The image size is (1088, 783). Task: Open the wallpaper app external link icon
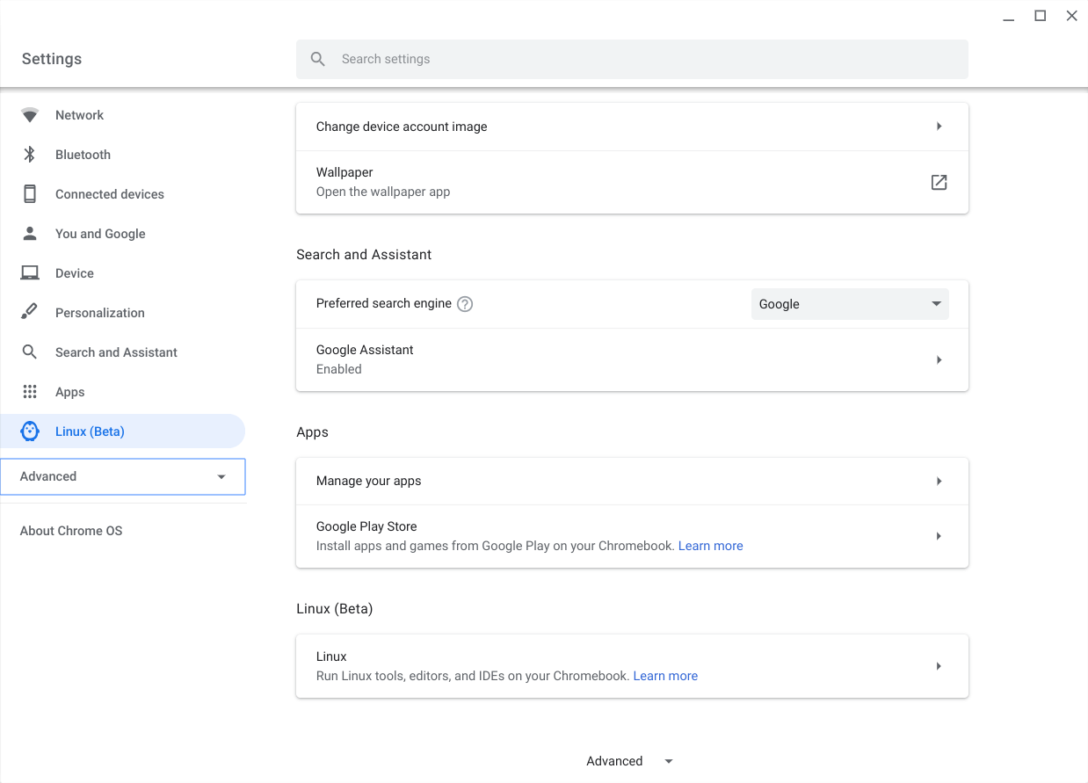939,182
